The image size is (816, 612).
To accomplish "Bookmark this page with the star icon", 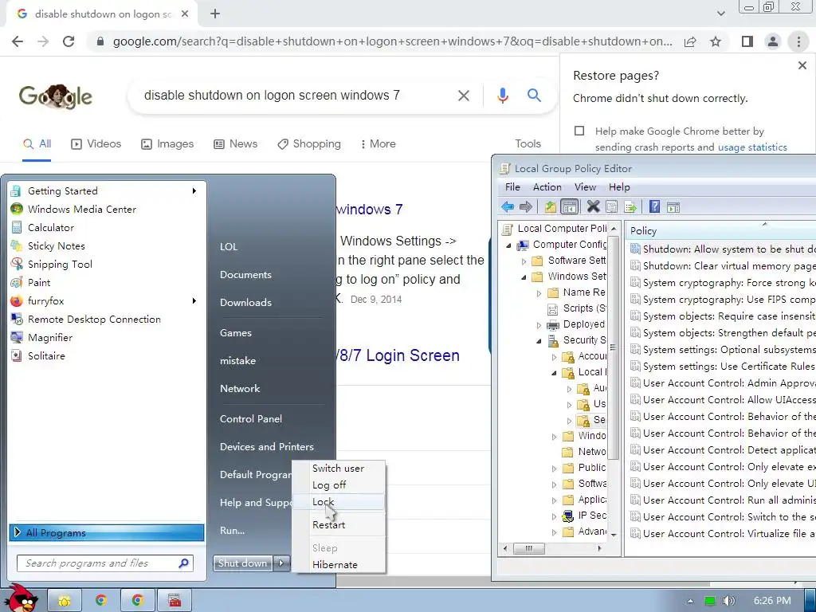I will pos(716,41).
